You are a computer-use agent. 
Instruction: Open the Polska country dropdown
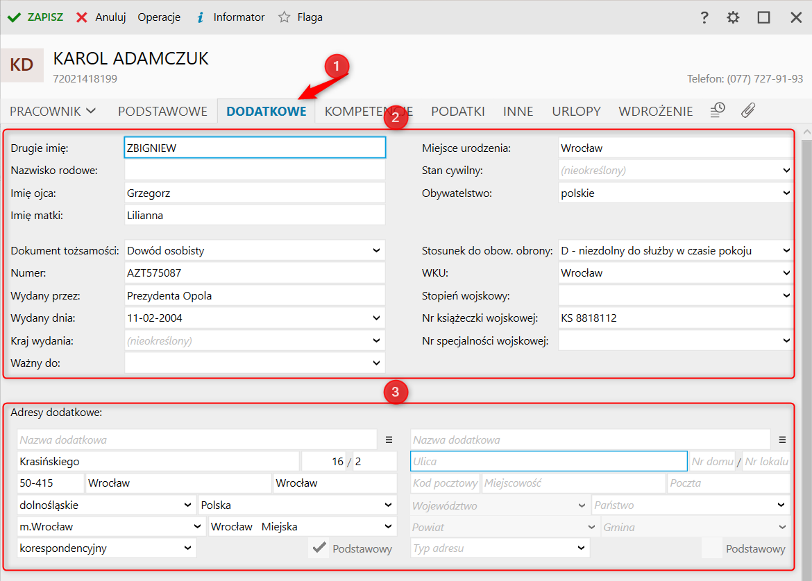pyautogui.click(x=388, y=505)
